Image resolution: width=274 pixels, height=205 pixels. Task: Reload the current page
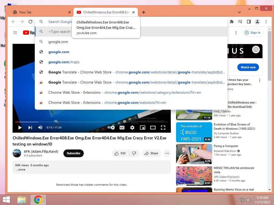point(31,22)
